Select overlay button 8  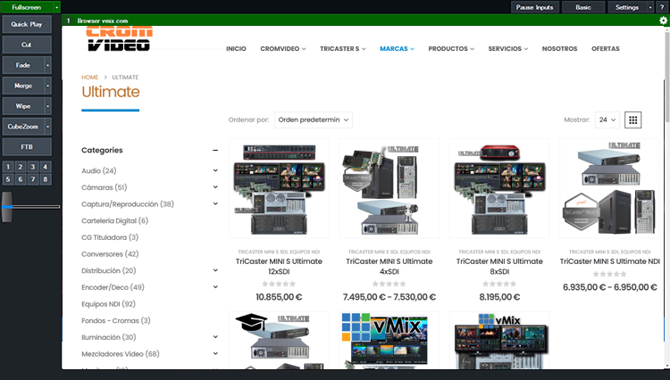[x=45, y=179]
